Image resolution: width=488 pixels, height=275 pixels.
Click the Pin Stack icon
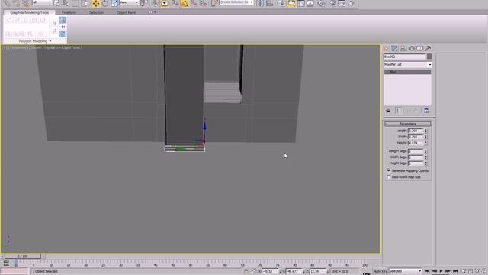coord(388,111)
